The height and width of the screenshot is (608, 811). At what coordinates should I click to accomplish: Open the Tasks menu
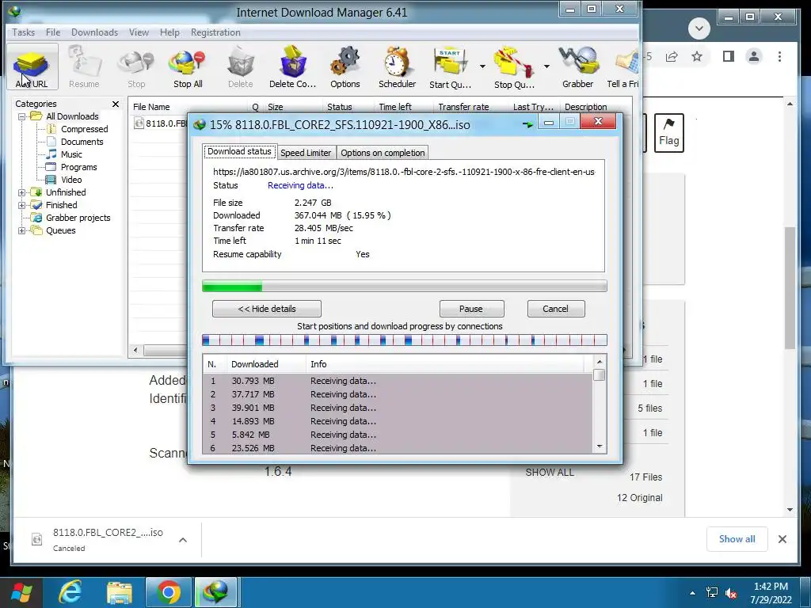tap(23, 32)
